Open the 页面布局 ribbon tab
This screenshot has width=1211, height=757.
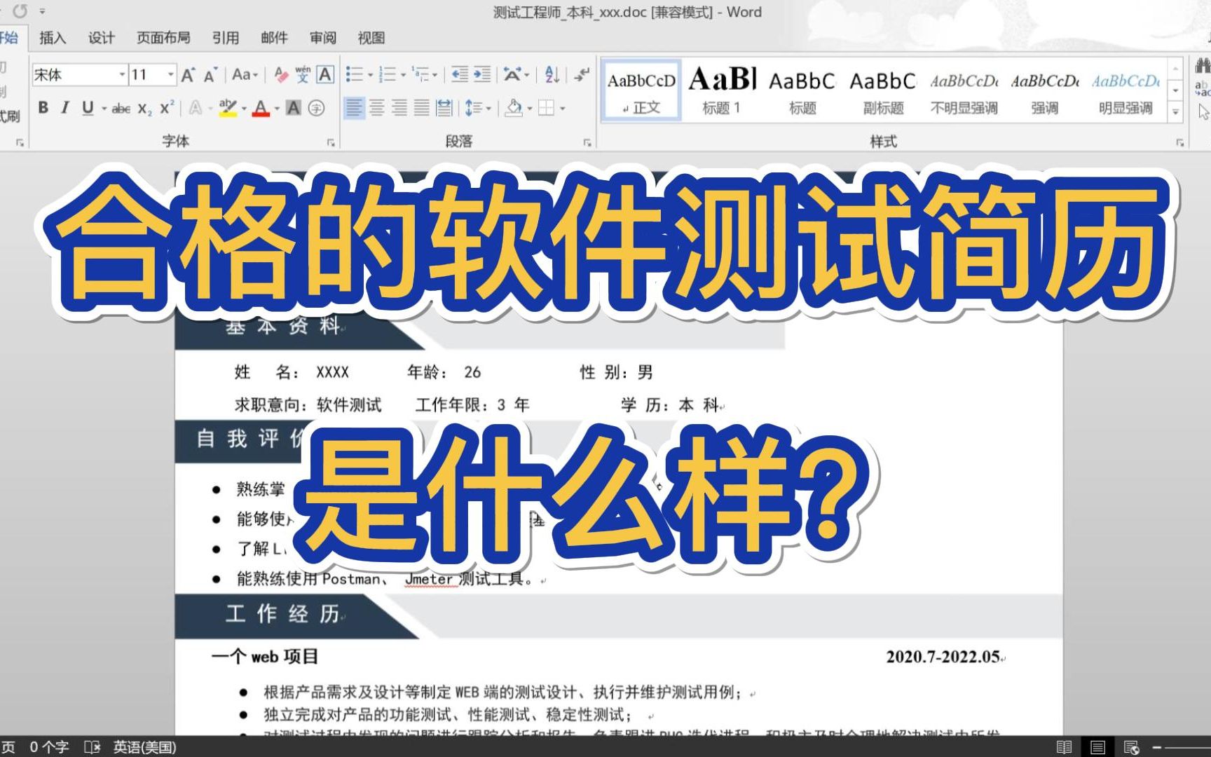coord(163,38)
